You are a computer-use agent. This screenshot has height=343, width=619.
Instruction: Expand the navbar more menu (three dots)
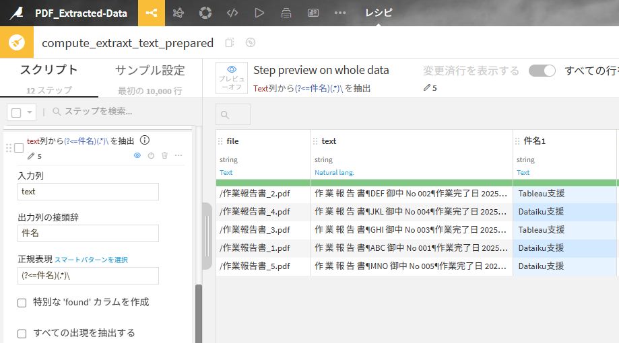340,13
